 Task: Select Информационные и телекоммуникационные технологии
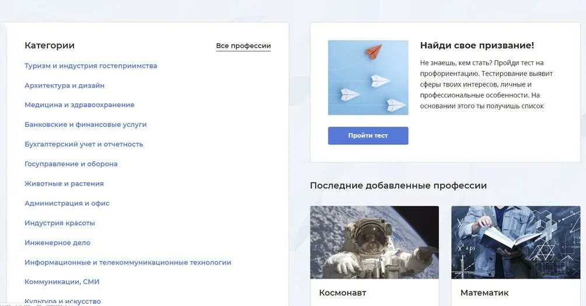[x=128, y=263]
